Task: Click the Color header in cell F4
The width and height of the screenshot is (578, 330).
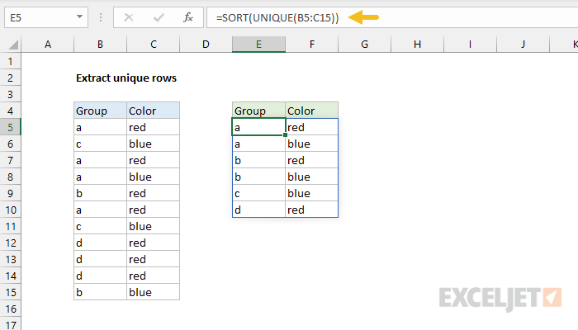Action: (312, 111)
